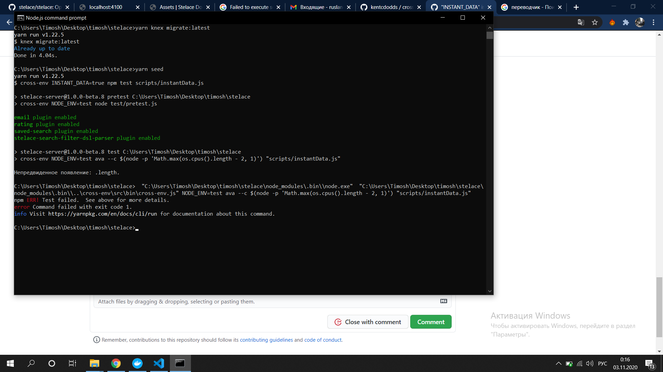Open the Chrome extensions puzzle icon
This screenshot has height=372, width=663.
coord(626,22)
